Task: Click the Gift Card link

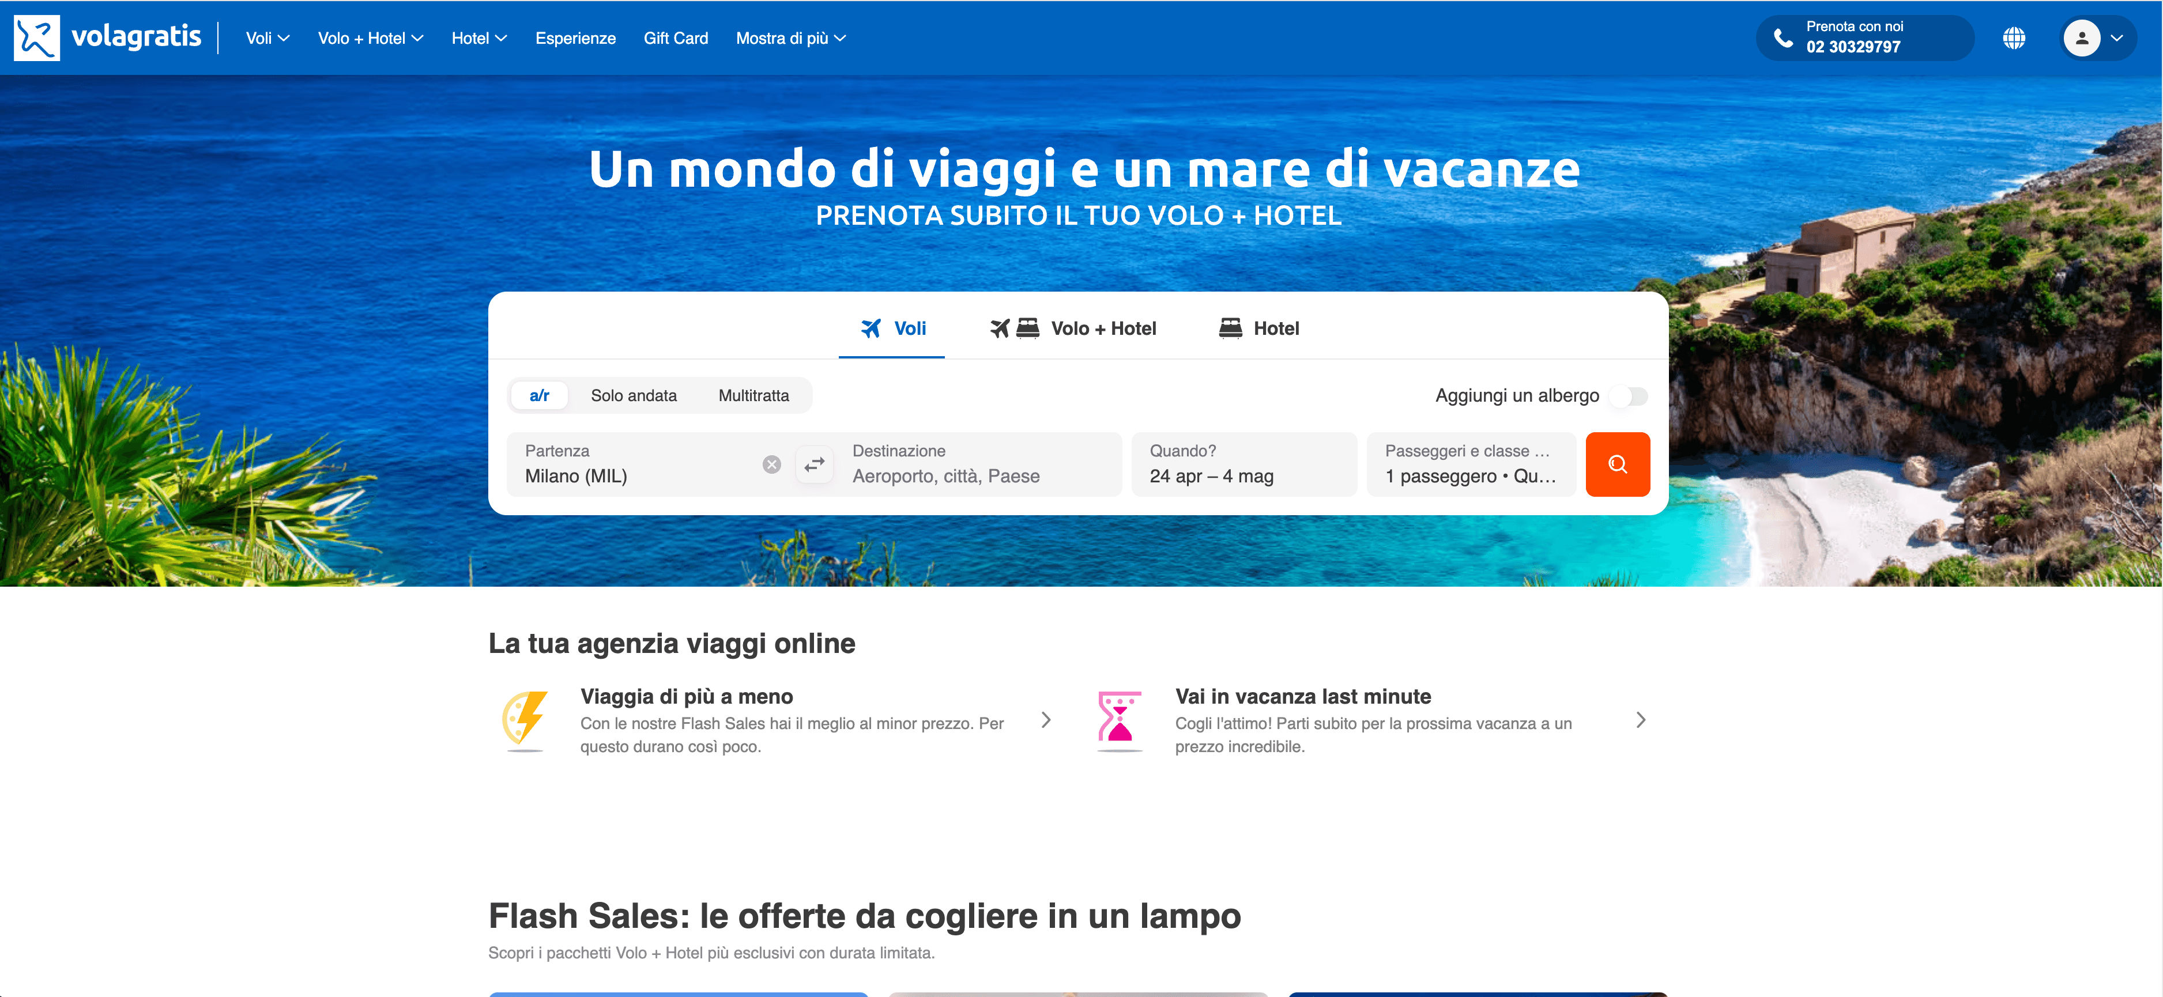Action: [x=676, y=38]
